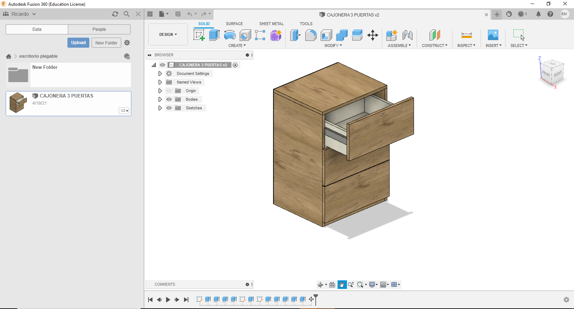Switch to the People tab
This screenshot has height=309, width=574.
pyautogui.click(x=99, y=29)
